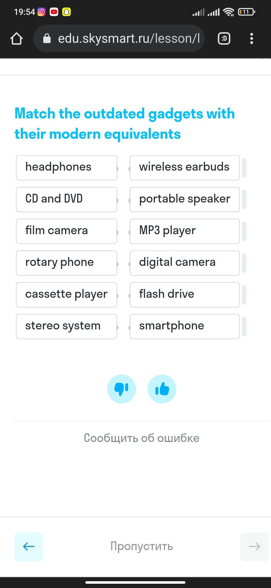Select the flash drive card
271x588 pixels.
(184, 295)
